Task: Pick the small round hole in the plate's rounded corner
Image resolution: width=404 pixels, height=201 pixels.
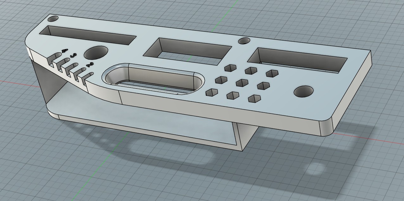Action: 54,19
